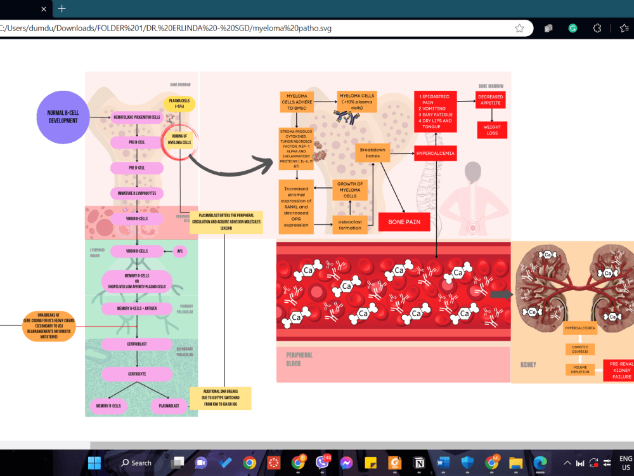
Task: Open the Grammarly extension in the toolbar
Action: pos(573,29)
